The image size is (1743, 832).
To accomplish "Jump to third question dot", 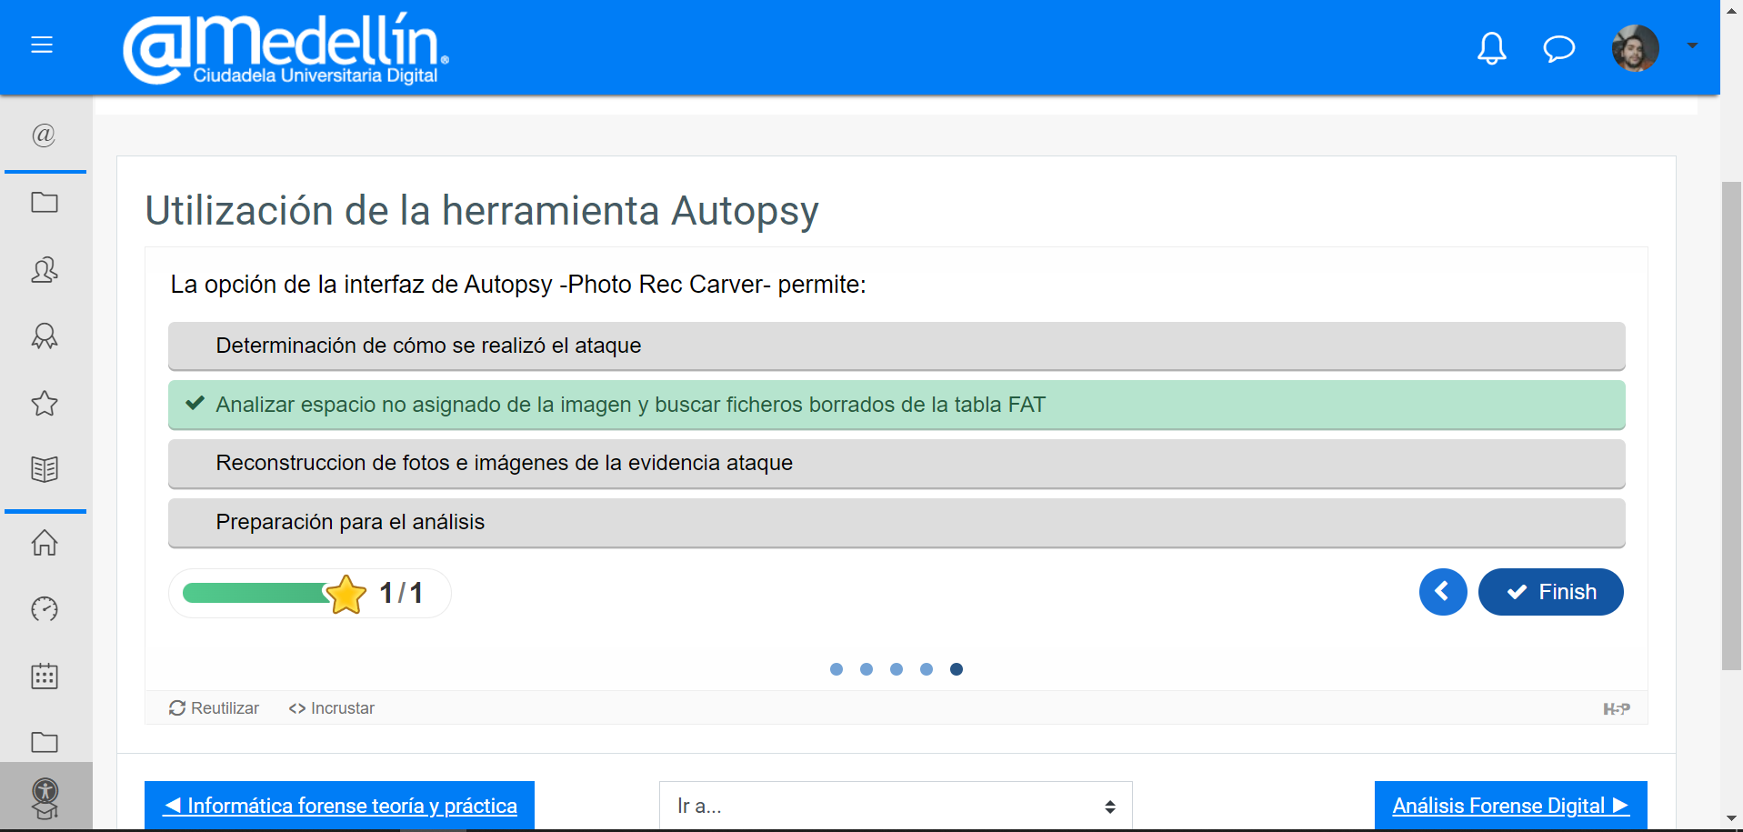I will pyautogui.click(x=897, y=669).
